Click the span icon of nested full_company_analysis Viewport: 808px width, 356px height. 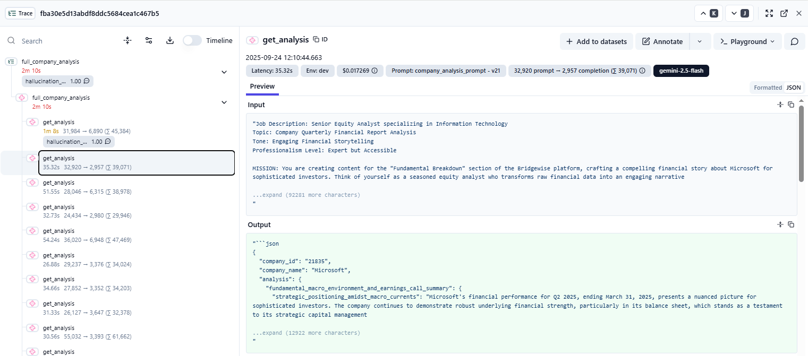(22, 98)
